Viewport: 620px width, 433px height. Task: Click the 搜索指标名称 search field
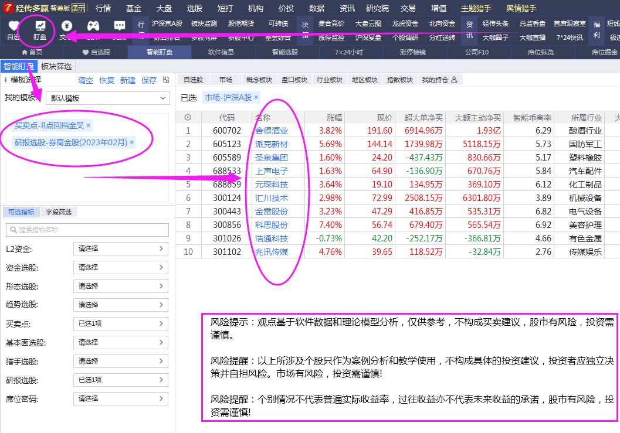pos(87,230)
